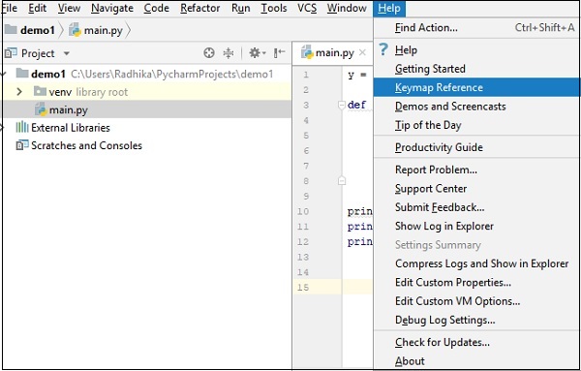The image size is (581, 371).
Task: Click line number 10 in the gutter
Action: (303, 211)
